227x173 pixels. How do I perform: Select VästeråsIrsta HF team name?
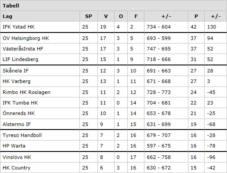click(23, 49)
